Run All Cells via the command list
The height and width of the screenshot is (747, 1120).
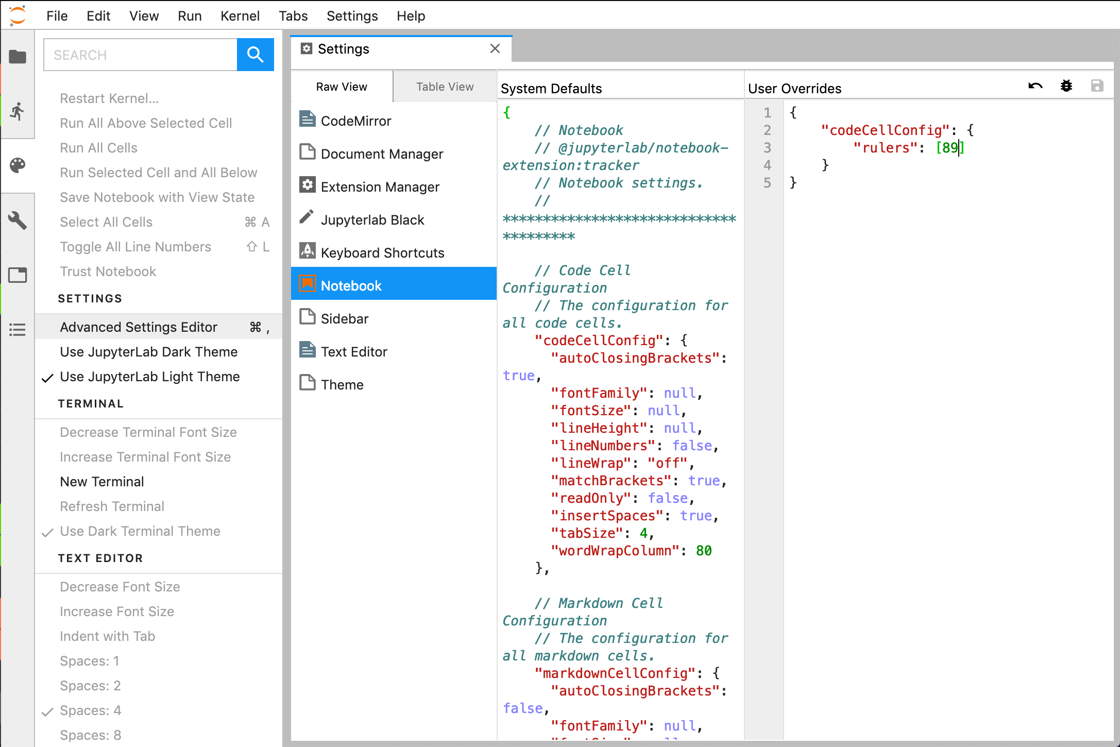click(98, 148)
